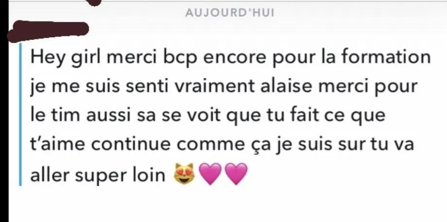Click the blue vertical message bar
Image resolution: width=447 pixels, height=222 pixels.
point(20,114)
